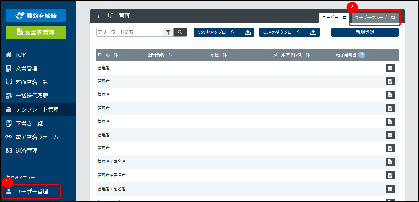Sort the table by 担当者名 column
Screen dimensions: 419x202
tap(170, 55)
